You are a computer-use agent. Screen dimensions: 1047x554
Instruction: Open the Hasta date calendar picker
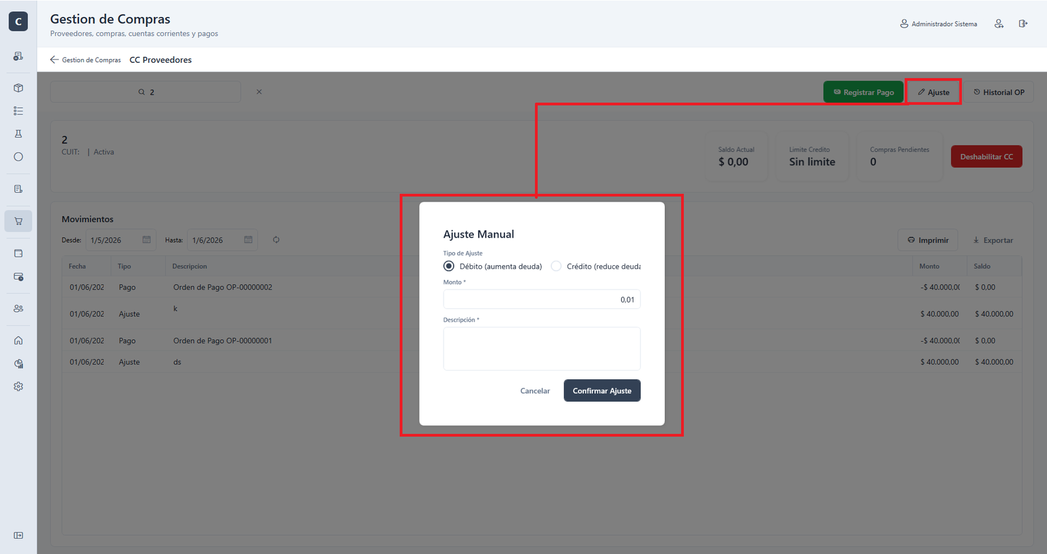(x=248, y=240)
